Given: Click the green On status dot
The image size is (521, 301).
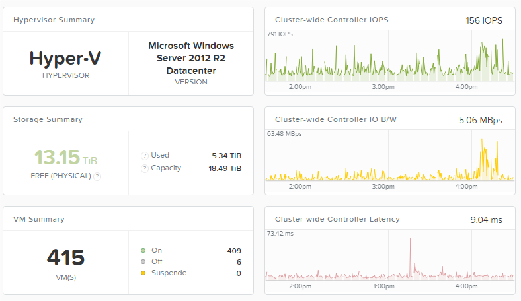Looking at the screenshot, I should (143, 251).
